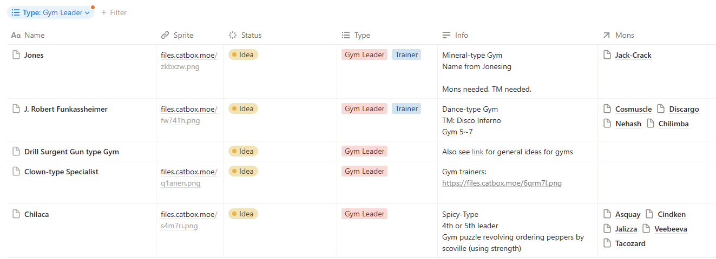Click the link icon in Sprite header
Screen dimensions: 716x259
click(x=165, y=35)
